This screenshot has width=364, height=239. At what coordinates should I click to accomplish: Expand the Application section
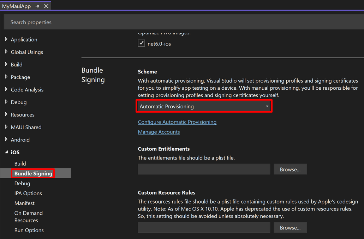click(x=6, y=39)
